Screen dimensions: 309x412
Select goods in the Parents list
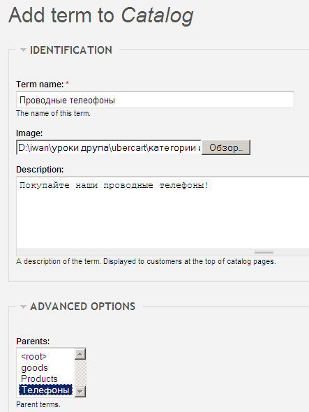34,367
